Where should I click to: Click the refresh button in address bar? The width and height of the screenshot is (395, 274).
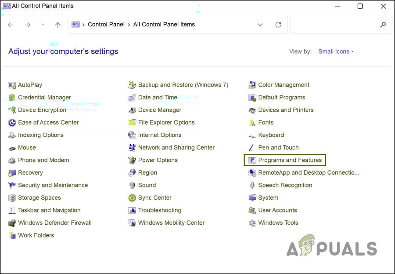pyautogui.click(x=278, y=25)
